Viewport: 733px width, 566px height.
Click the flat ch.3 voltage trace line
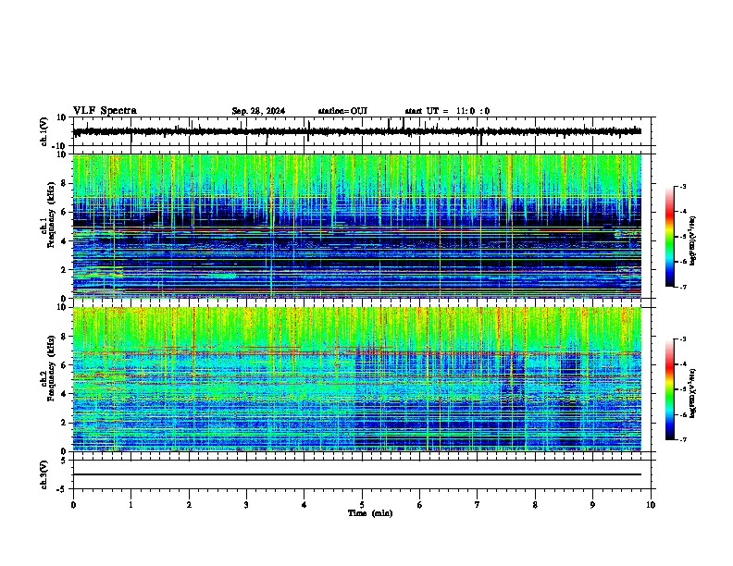(357, 474)
